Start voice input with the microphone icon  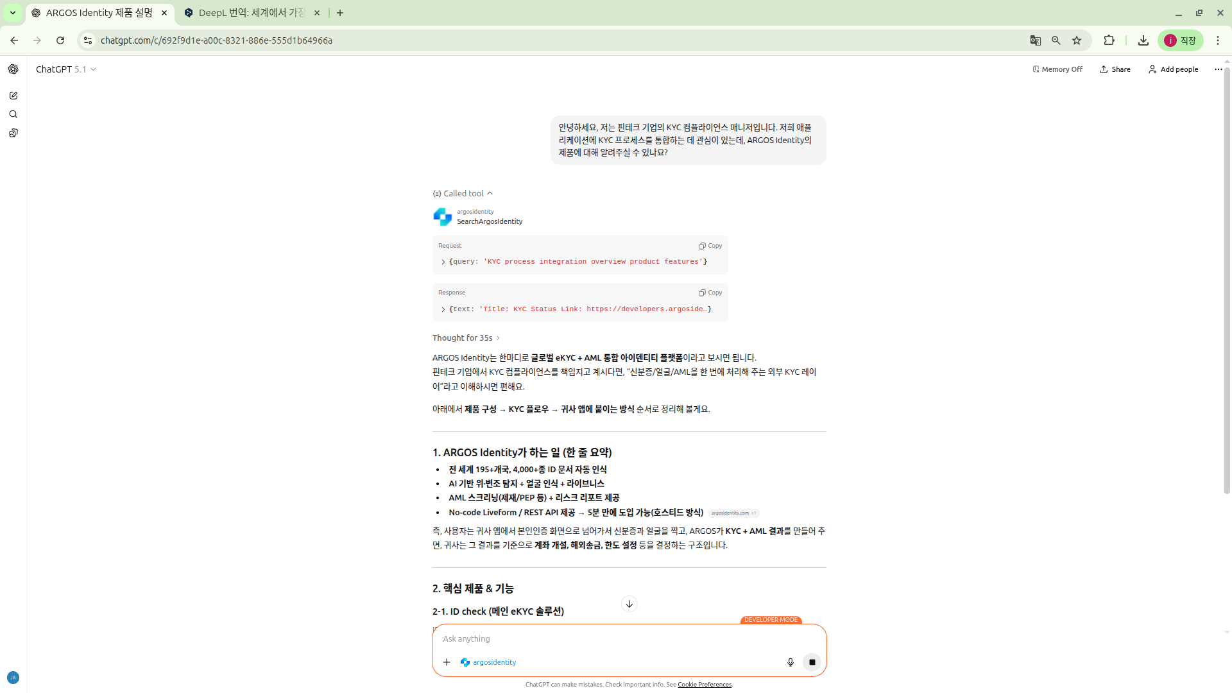click(790, 662)
